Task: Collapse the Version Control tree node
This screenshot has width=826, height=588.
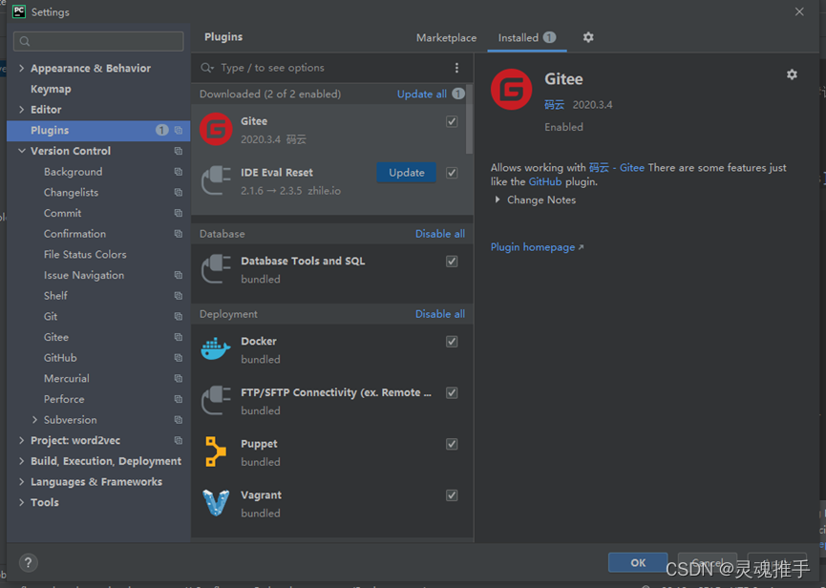Action: point(22,151)
